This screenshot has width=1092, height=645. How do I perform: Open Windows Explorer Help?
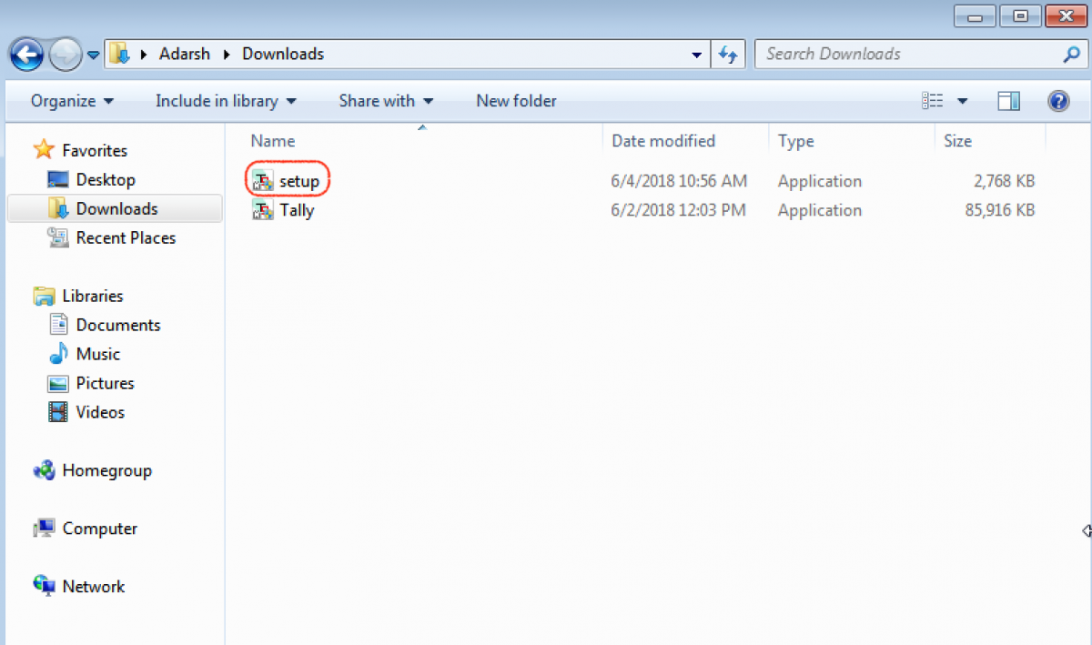point(1058,101)
